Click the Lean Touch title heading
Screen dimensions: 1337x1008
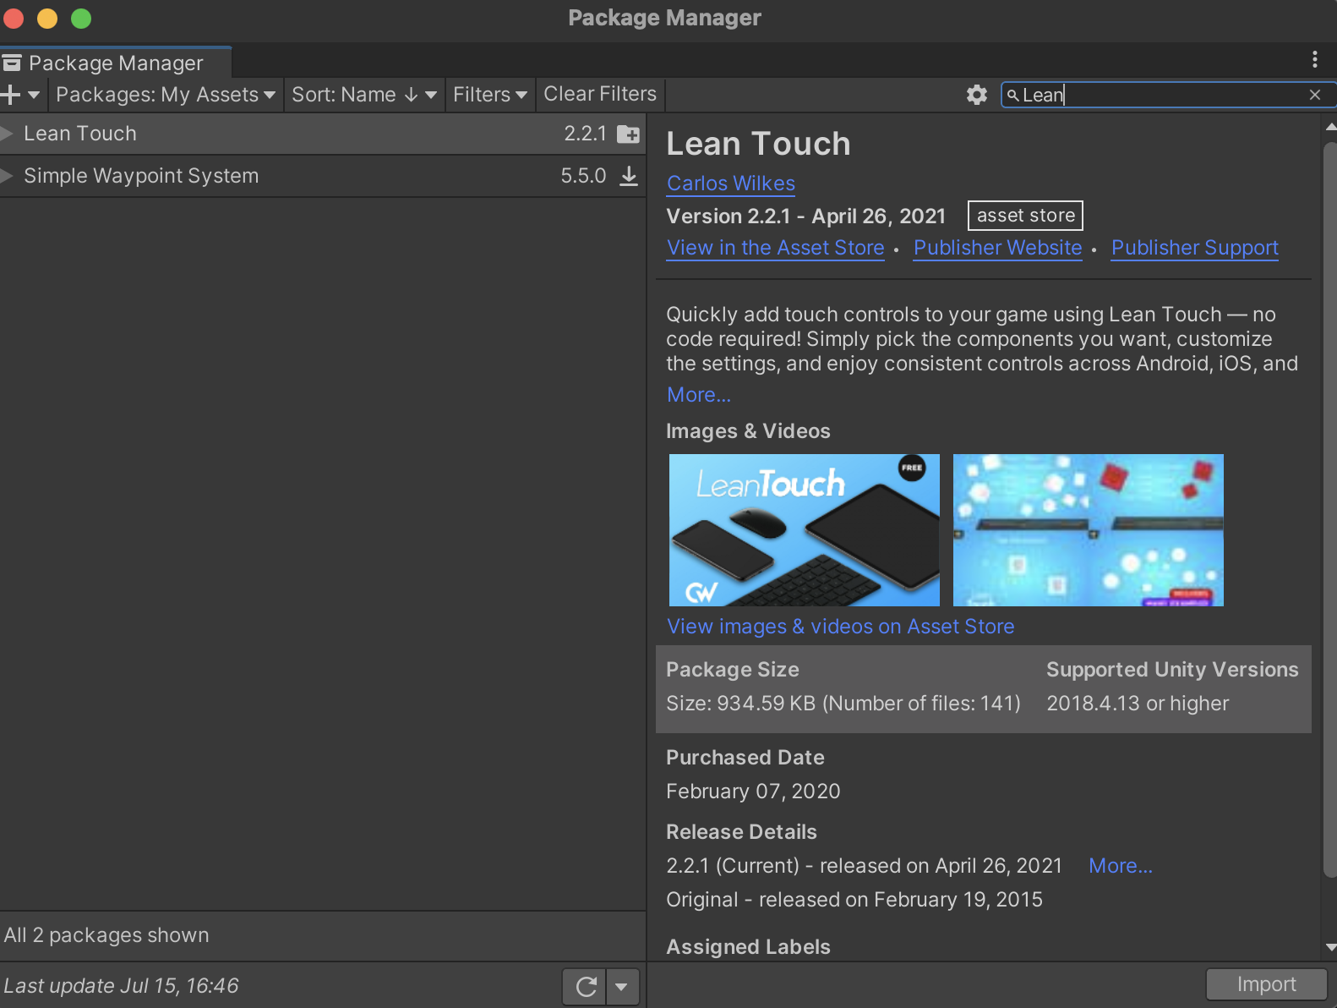pos(758,144)
